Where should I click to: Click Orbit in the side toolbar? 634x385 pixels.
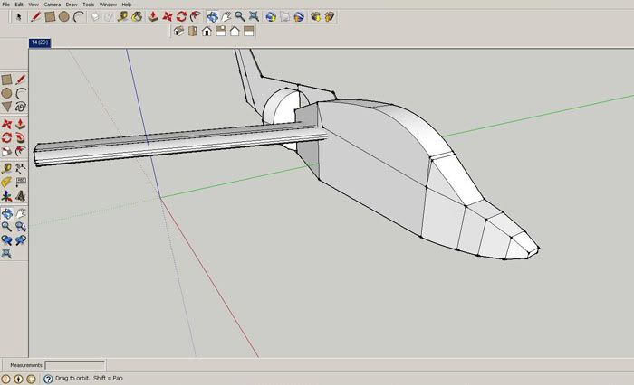(x=6, y=213)
